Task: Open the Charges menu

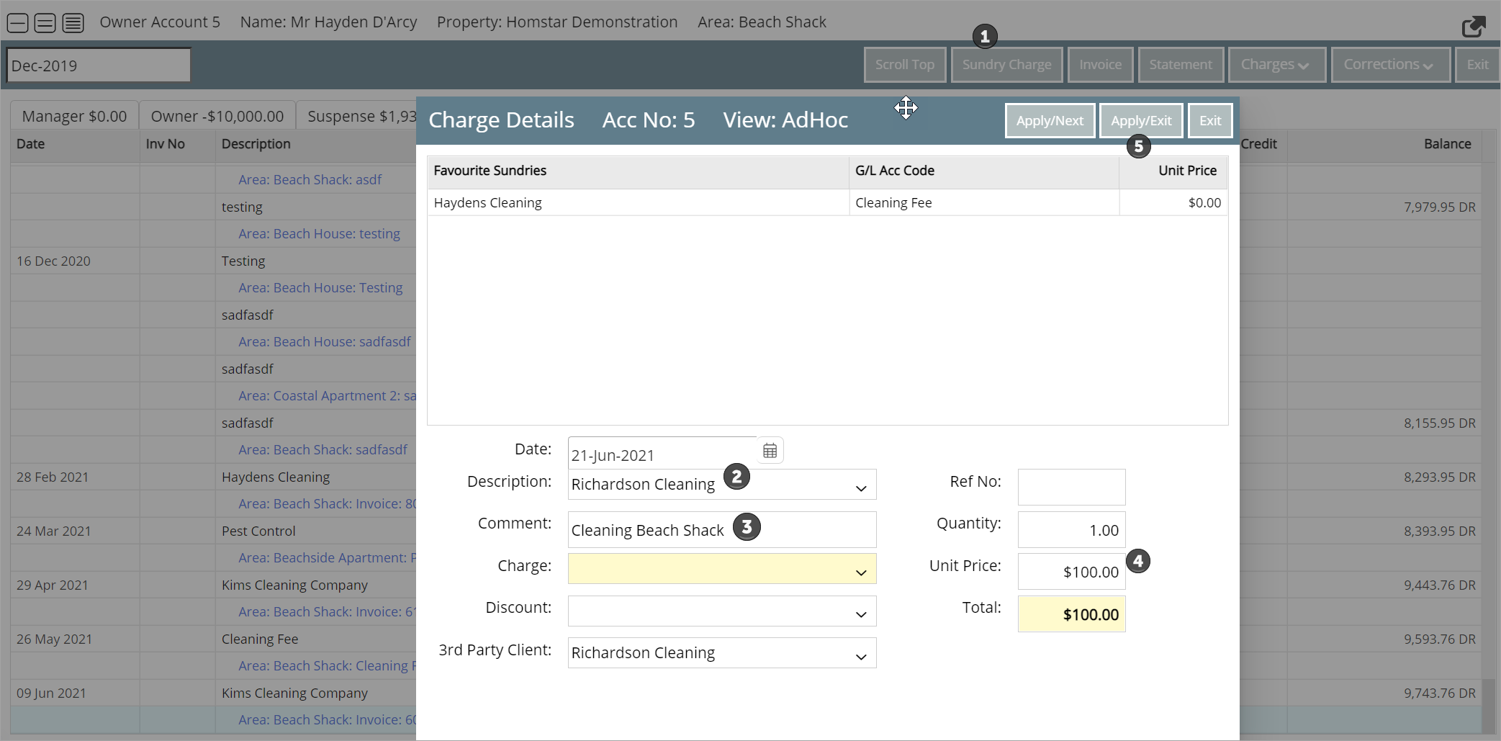Action: (1276, 65)
